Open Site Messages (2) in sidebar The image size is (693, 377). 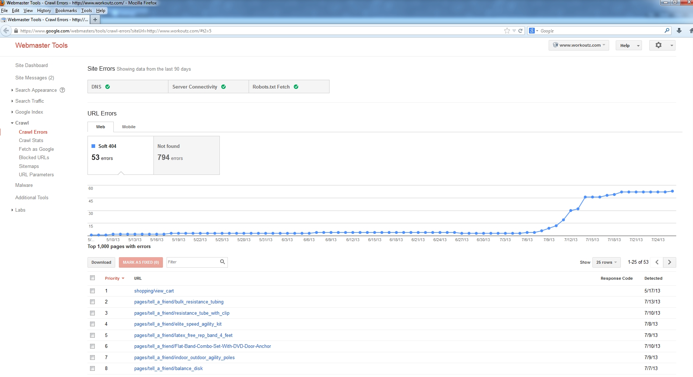[x=35, y=78]
